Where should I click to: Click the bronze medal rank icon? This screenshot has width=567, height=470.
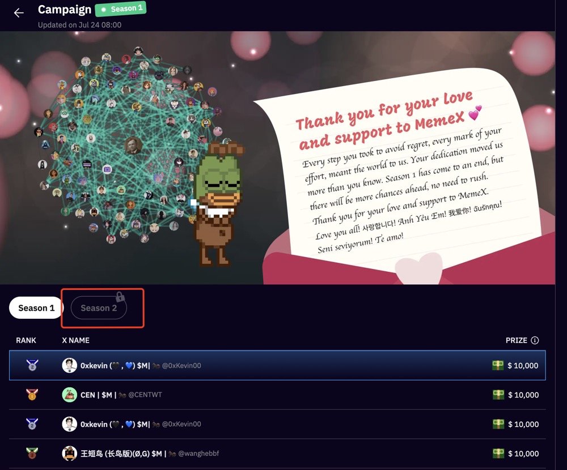(32, 453)
